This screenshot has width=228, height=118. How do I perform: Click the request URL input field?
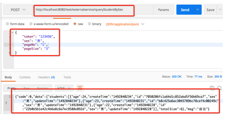(x=93, y=10)
